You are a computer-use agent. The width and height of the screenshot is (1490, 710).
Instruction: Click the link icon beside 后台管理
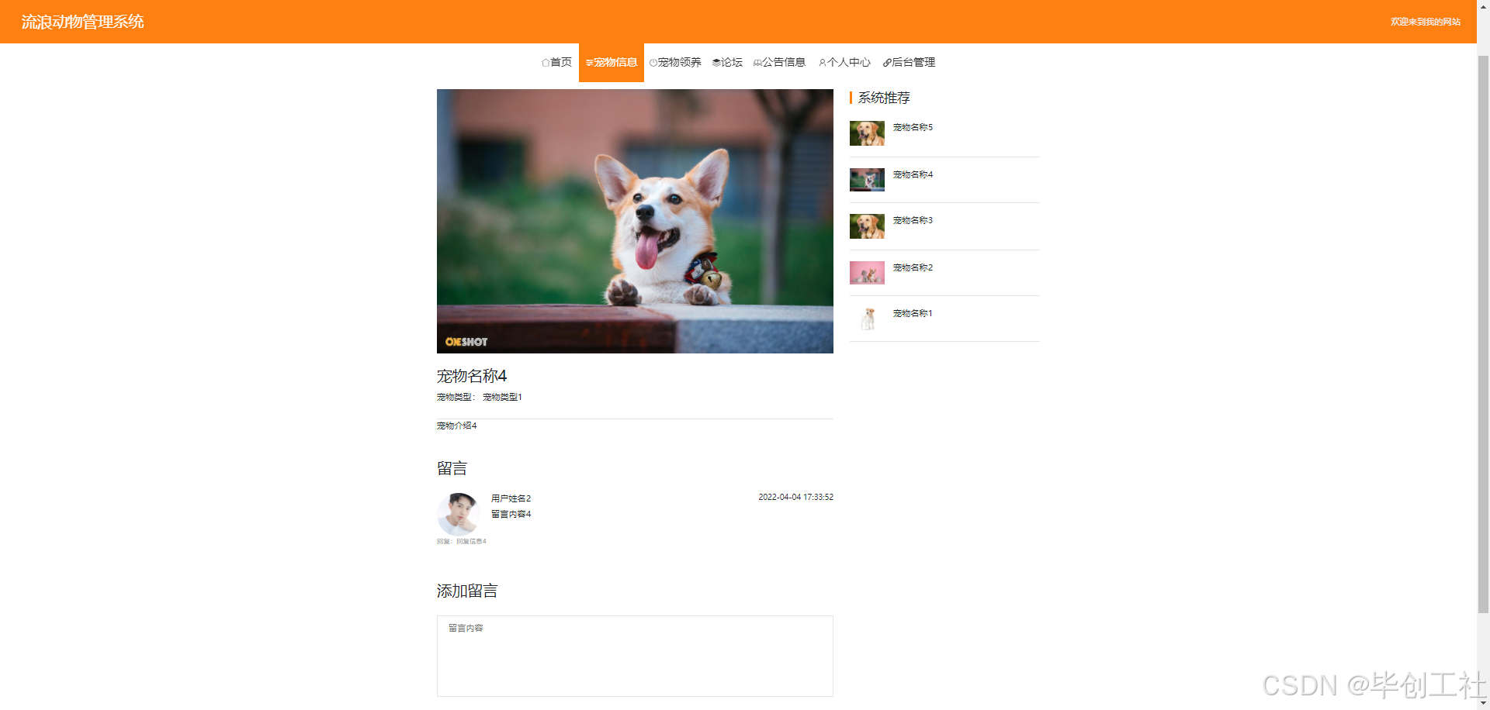tap(887, 62)
